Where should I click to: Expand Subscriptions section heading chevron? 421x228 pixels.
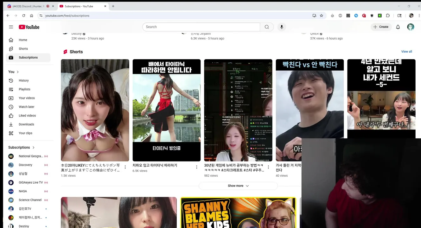pyautogui.click(x=34, y=148)
